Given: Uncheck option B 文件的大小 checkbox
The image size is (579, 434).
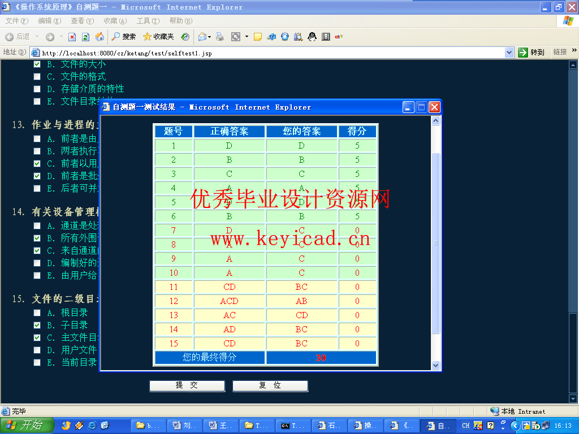Looking at the screenshot, I should pyautogui.click(x=37, y=64).
